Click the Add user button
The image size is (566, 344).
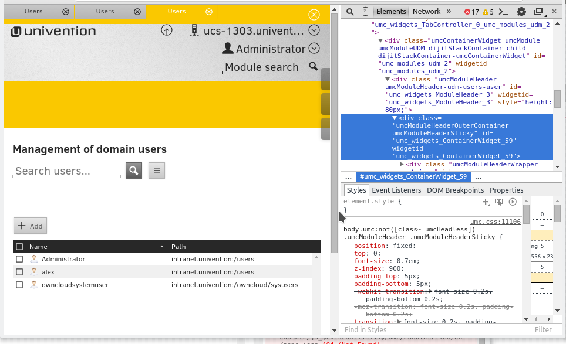pyautogui.click(x=30, y=226)
